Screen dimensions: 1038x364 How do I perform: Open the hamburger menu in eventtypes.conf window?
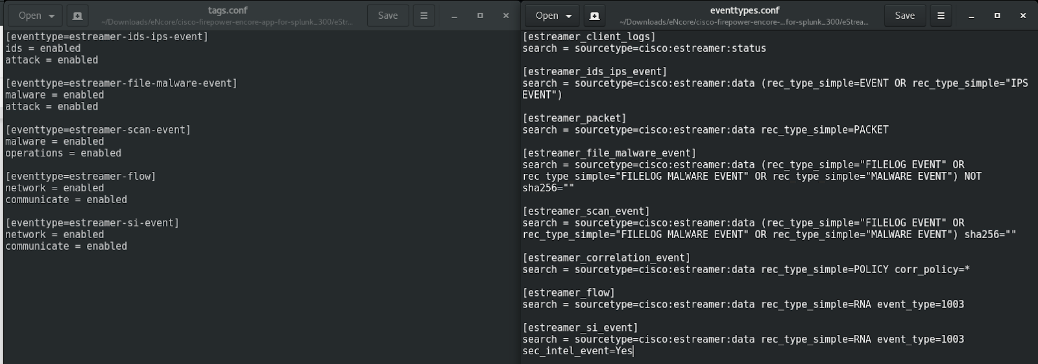tap(941, 16)
